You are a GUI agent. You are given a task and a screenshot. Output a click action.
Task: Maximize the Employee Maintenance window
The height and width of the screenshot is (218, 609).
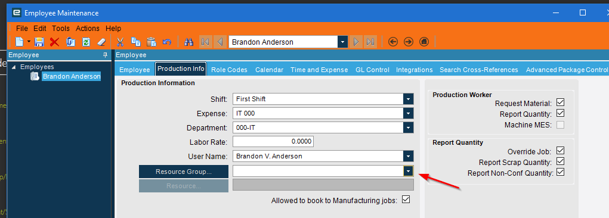click(x=583, y=13)
